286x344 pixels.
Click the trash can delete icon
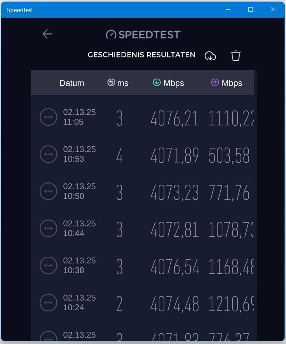pyautogui.click(x=236, y=56)
